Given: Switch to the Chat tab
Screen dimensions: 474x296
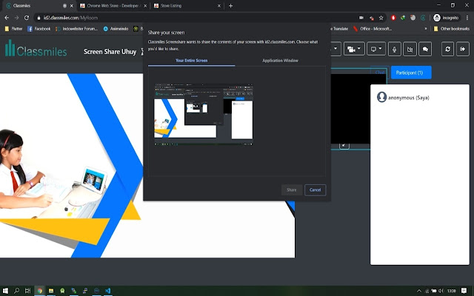Looking at the screenshot, I should pos(380,73).
